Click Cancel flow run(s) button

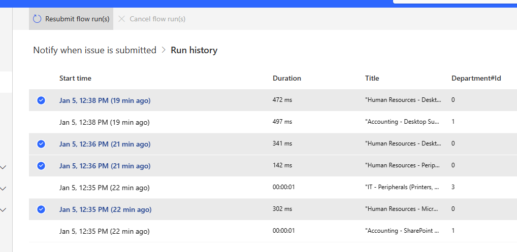tap(151, 19)
